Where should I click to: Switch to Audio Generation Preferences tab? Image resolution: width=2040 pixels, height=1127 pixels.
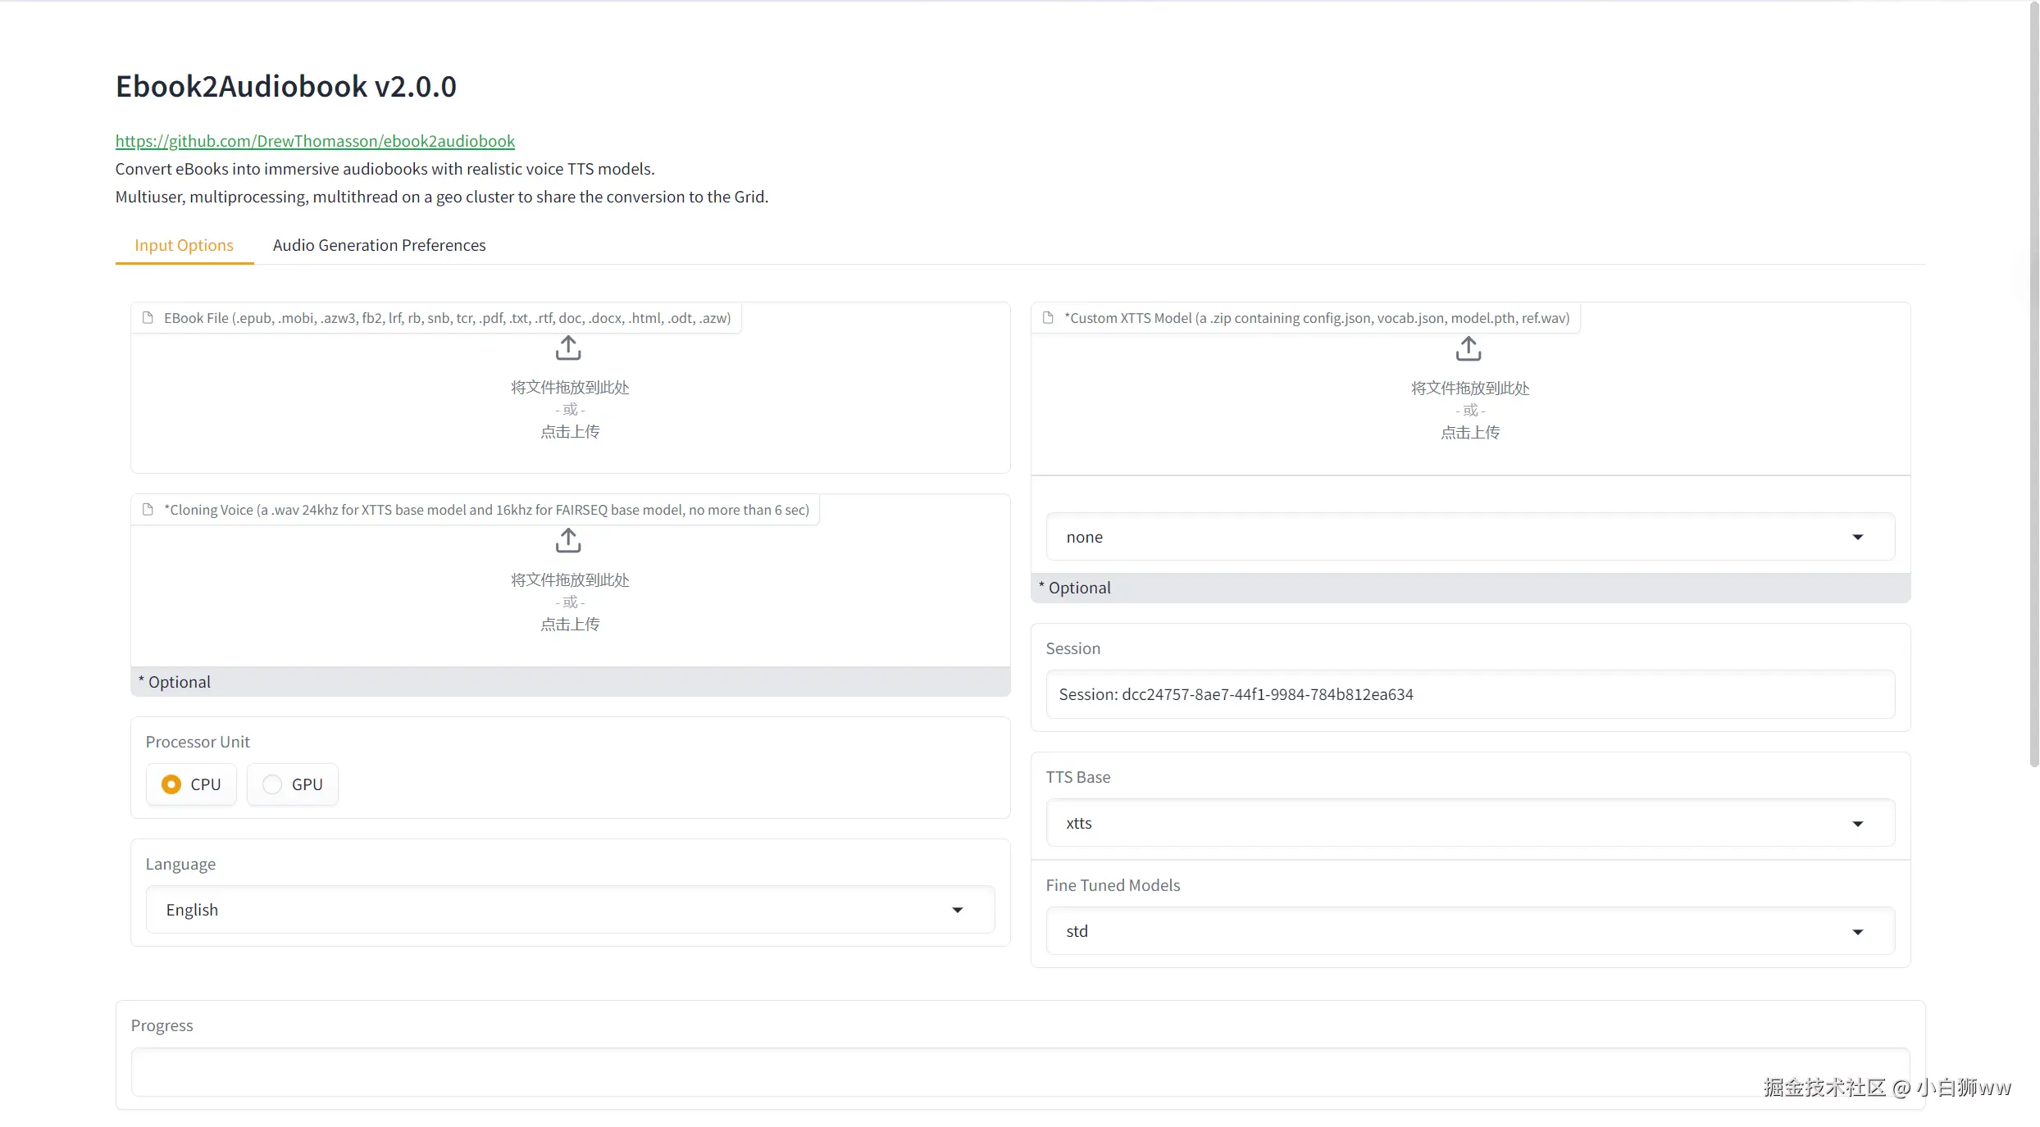[x=379, y=245]
